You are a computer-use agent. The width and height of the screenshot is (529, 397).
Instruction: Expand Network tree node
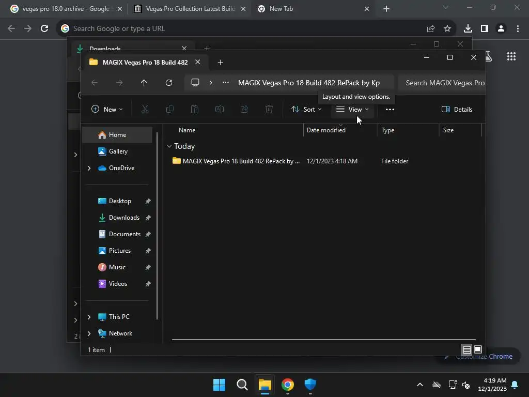tap(89, 333)
